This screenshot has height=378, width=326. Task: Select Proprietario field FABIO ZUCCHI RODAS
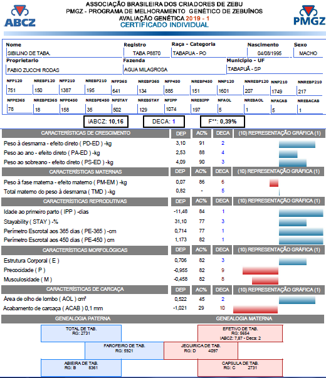coord(64,70)
